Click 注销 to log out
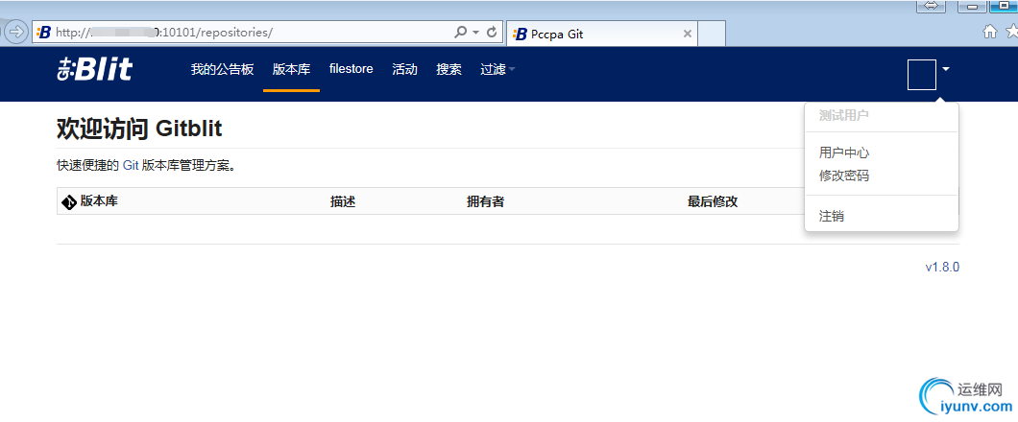 click(832, 217)
